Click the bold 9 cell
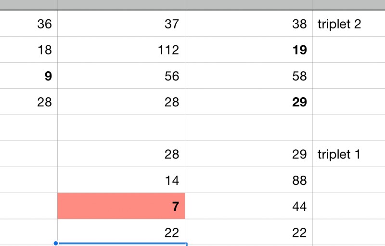This screenshot has width=385, height=246. (29, 76)
